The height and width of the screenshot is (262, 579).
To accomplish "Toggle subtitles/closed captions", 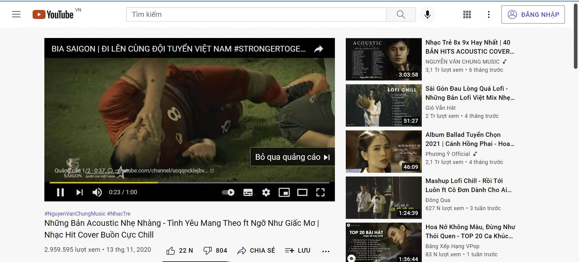I will pyautogui.click(x=248, y=192).
